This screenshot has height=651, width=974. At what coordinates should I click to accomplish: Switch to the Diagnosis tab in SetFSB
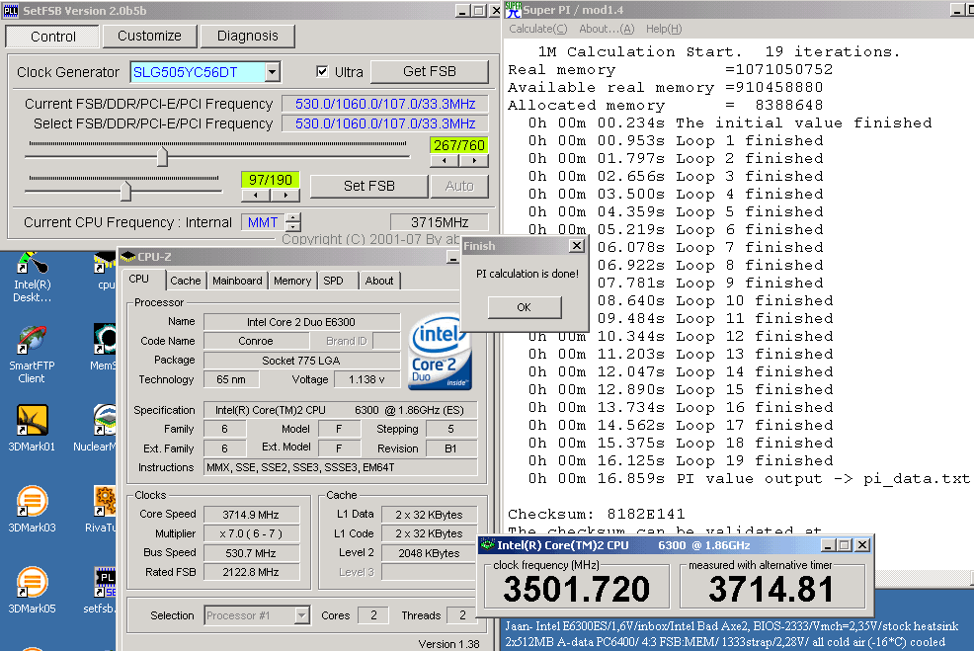pyautogui.click(x=247, y=36)
